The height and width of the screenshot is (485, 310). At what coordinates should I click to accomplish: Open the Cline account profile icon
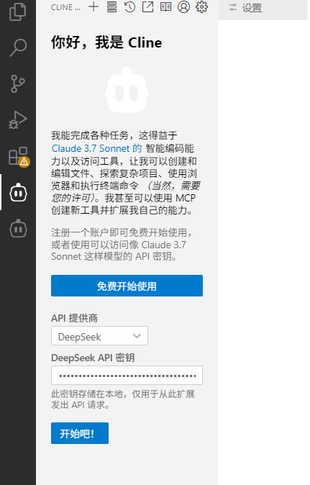point(183,6)
